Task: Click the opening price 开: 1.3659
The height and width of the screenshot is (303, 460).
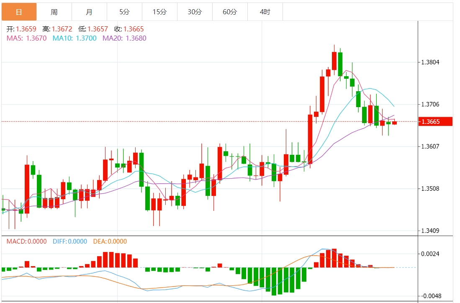Action: [x=21, y=29]
